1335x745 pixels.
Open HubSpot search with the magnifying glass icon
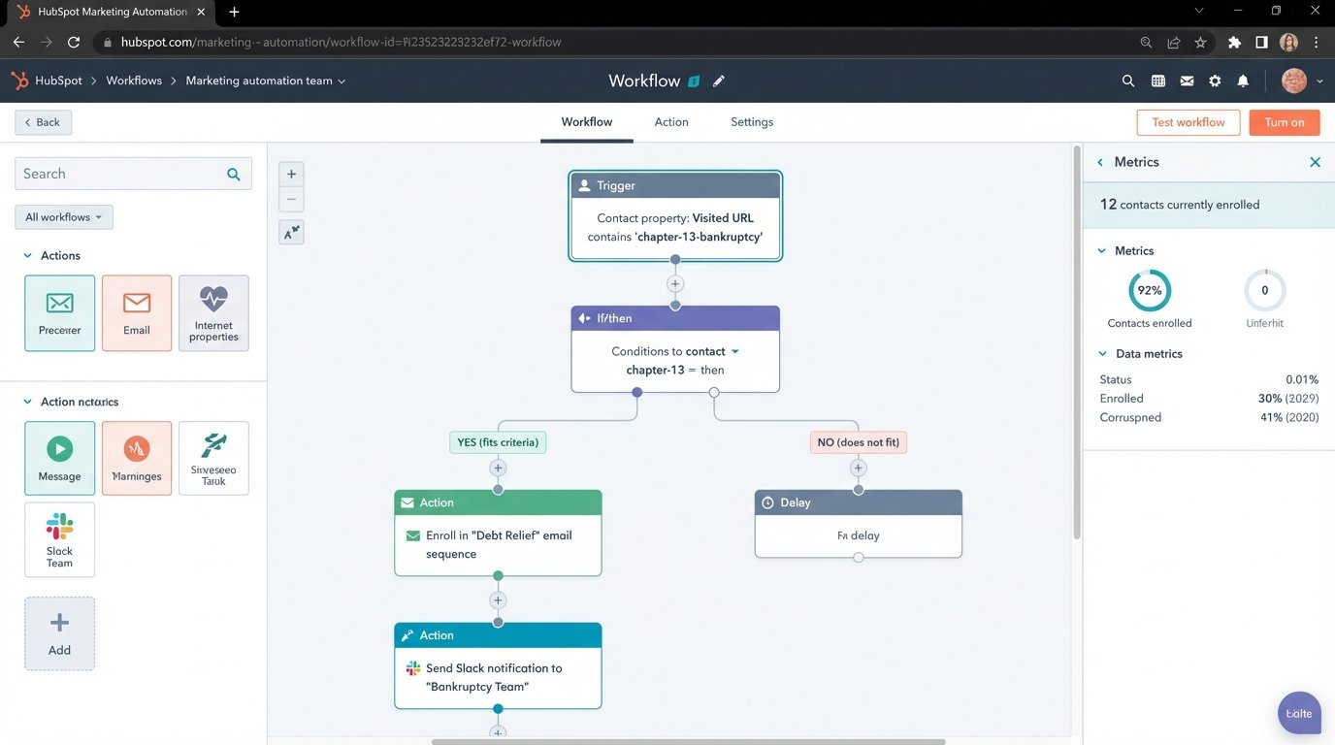click(1127, 81)
